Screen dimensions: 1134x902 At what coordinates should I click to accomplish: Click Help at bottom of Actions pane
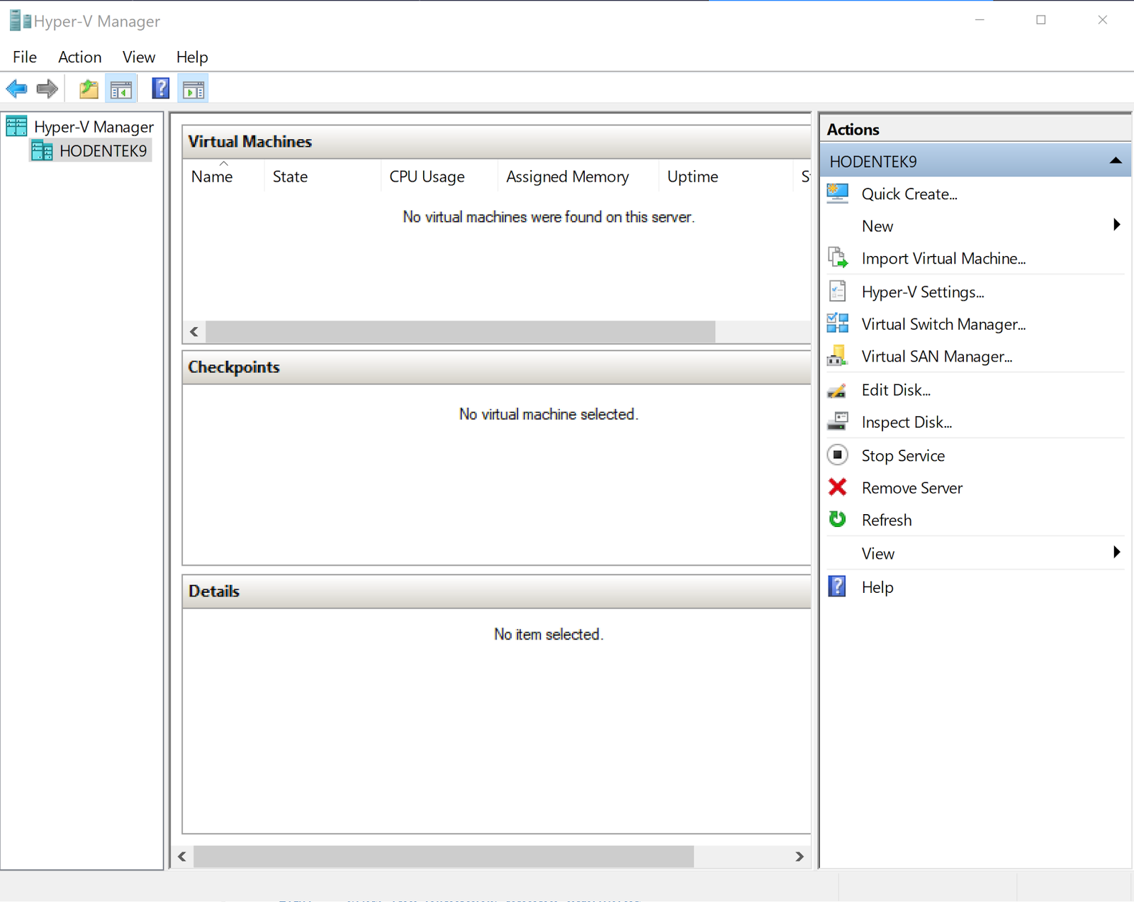click(x=877, y=587)
